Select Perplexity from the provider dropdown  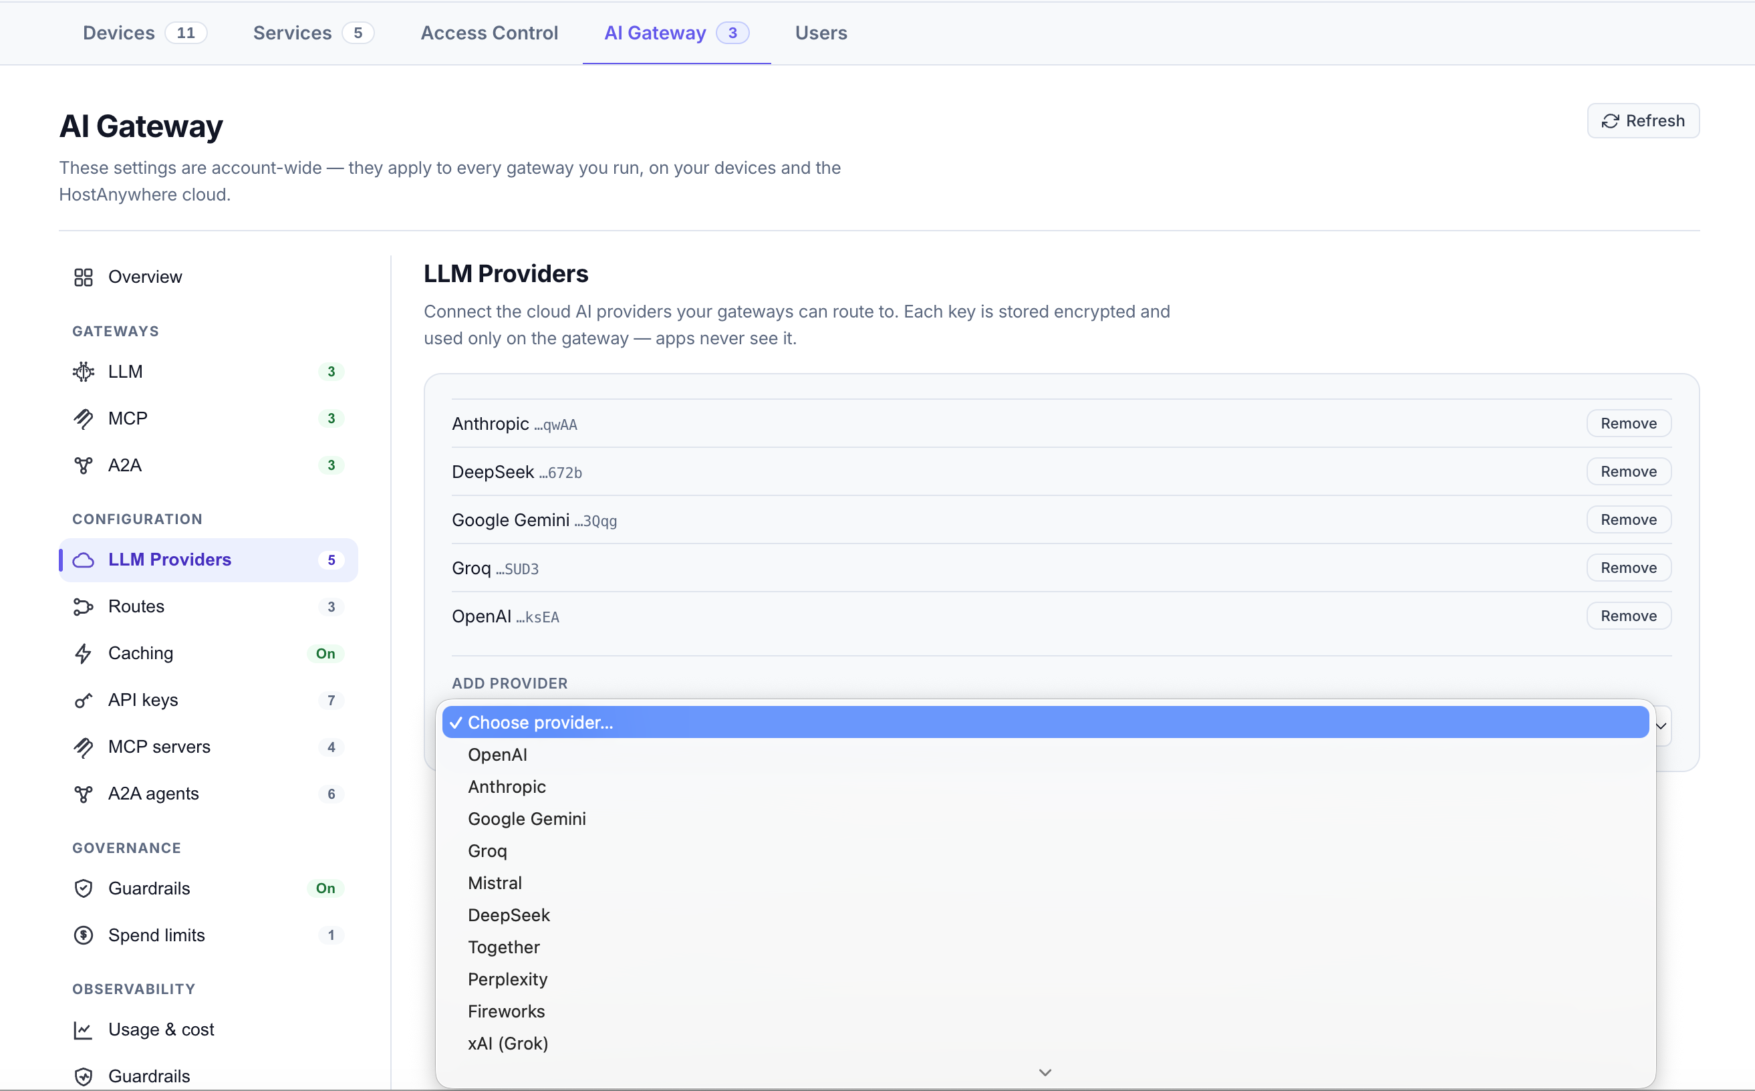click(1045, 979)
